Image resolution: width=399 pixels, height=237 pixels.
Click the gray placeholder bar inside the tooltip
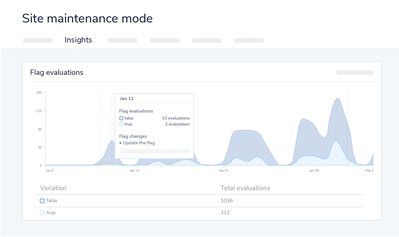pos(154,151)
